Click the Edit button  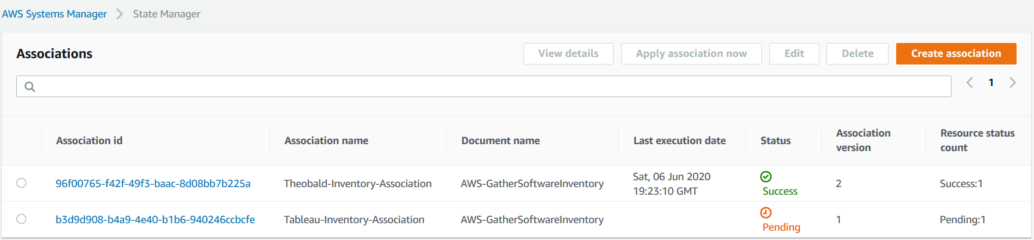[794, 53]
